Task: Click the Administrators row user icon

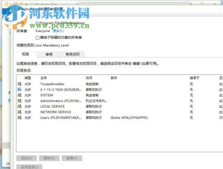Action: (20, 101)
